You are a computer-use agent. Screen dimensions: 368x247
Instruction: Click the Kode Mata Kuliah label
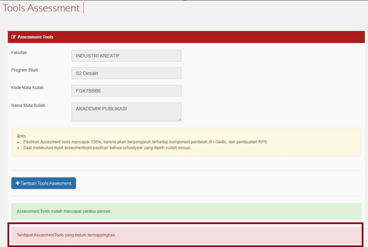28,88
